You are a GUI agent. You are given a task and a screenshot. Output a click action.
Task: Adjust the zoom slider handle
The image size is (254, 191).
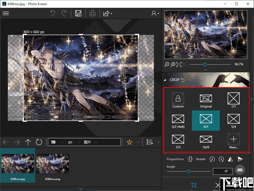pos(205,65)
